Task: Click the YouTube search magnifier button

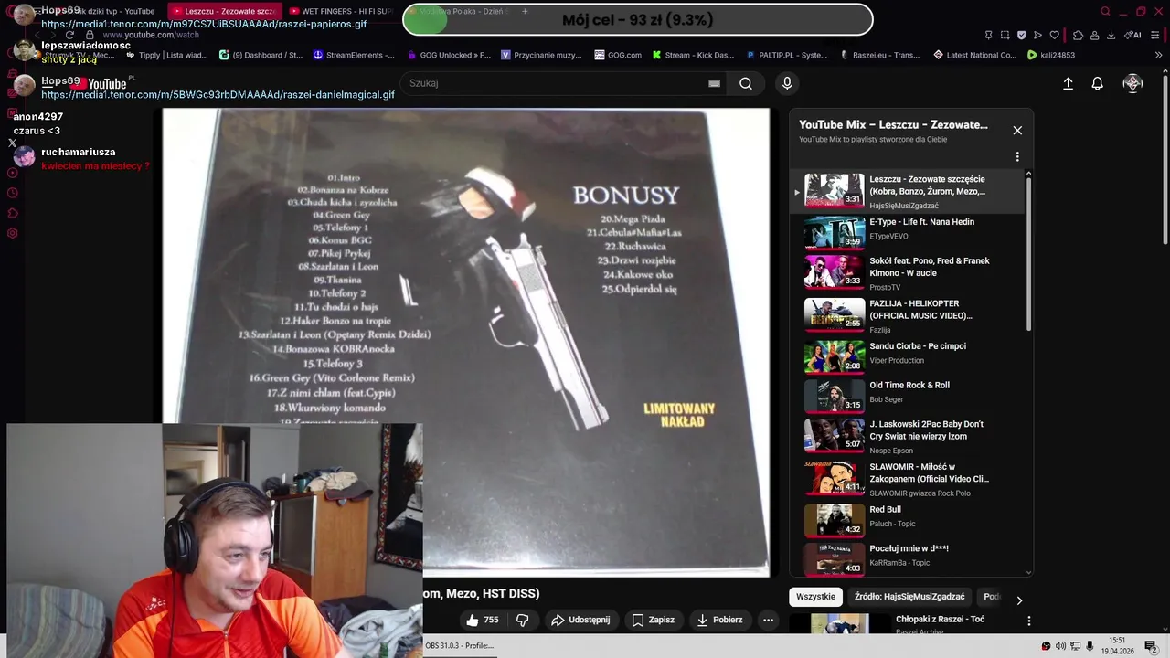Action: (x=746, y=83)
